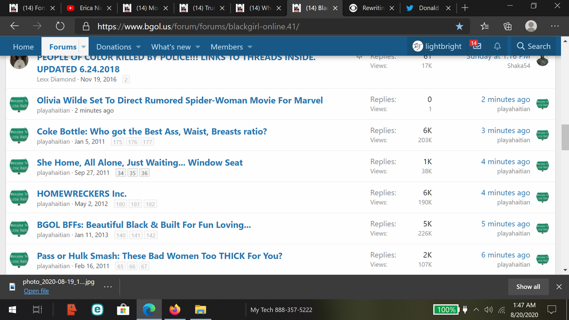
Task: Click the browser back arrow
Action: click(15, 26)
